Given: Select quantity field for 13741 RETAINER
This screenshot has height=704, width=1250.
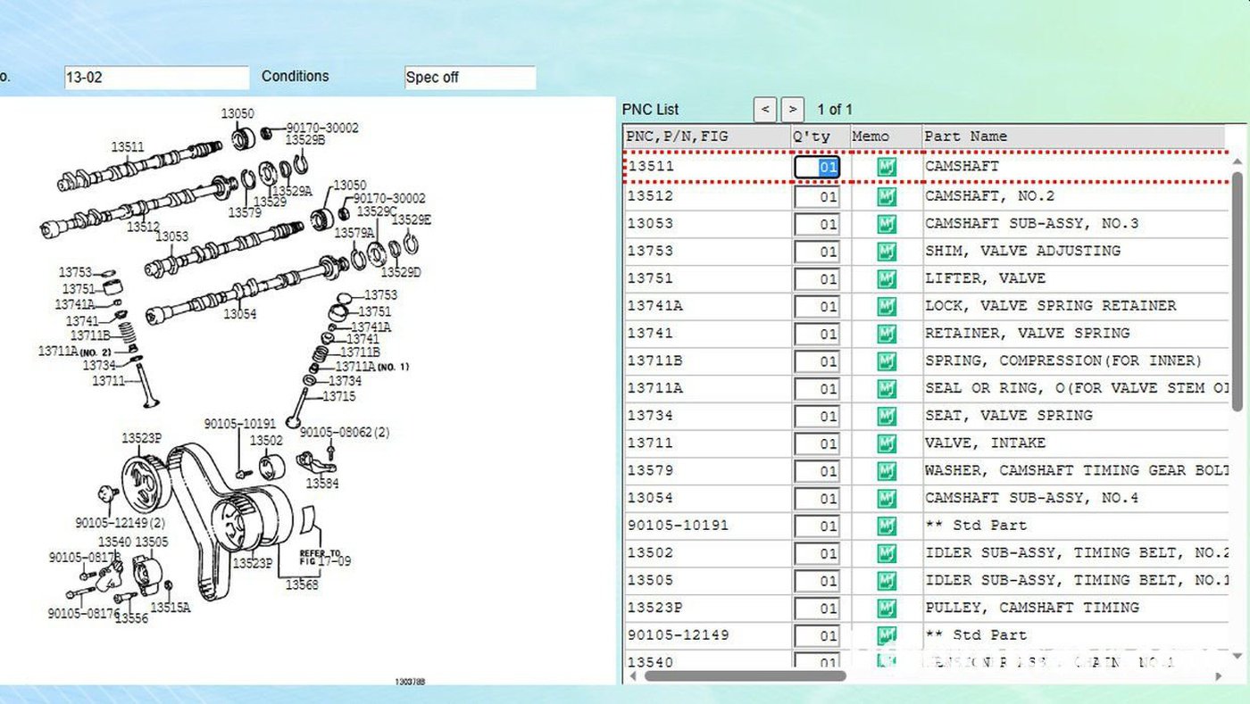Looking at the screenshot, I should [x=817, y=334].
